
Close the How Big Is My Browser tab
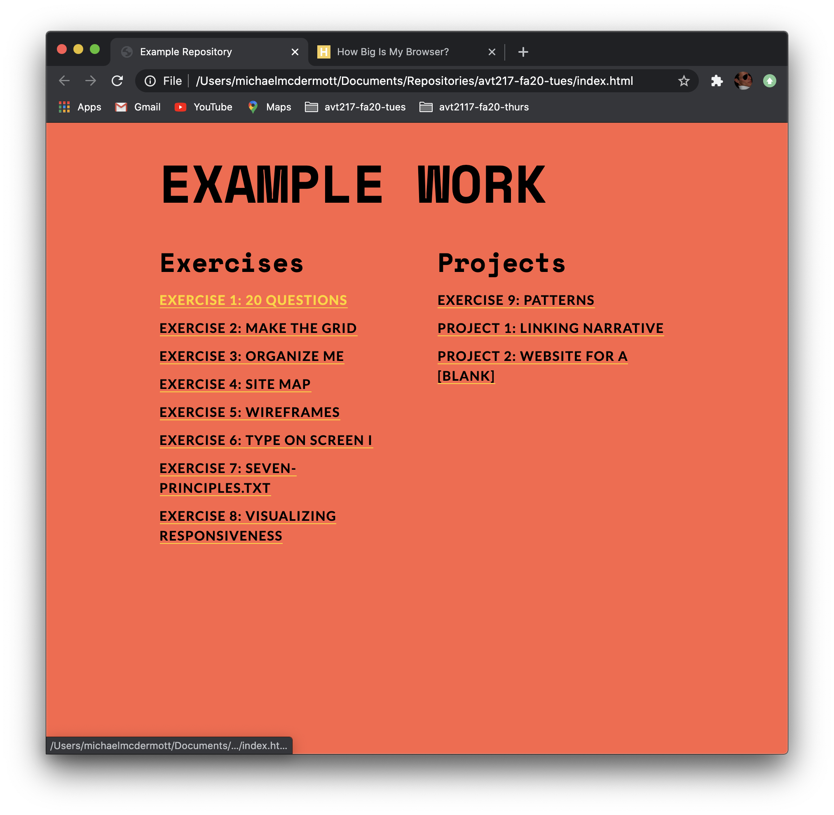click(492, 52)
